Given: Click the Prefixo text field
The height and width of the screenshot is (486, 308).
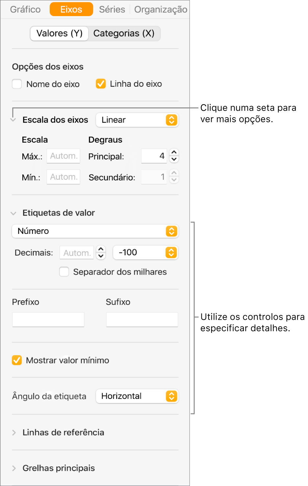Looking at the screenshot, I should [x=48, y=320].
